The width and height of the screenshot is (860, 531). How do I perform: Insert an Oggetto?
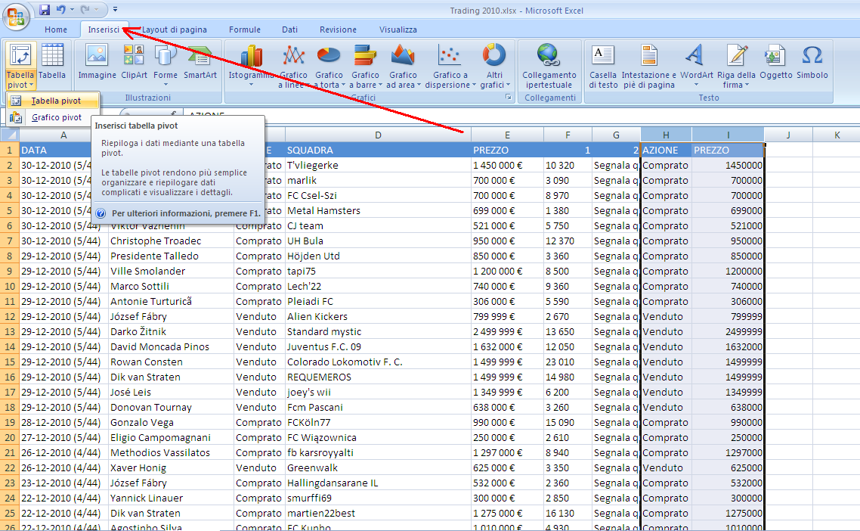coord(775,61)
